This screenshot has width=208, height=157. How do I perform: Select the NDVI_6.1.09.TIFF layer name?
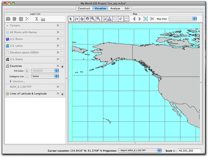(x=21, y=87)
